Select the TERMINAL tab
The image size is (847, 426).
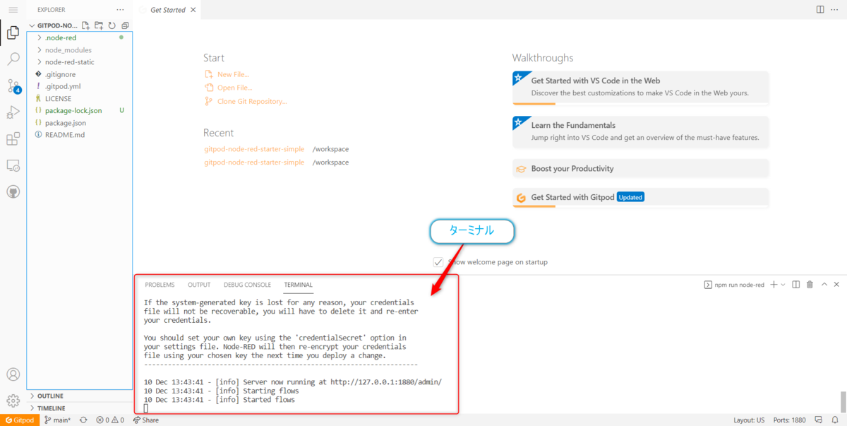(x=299, y=285)
